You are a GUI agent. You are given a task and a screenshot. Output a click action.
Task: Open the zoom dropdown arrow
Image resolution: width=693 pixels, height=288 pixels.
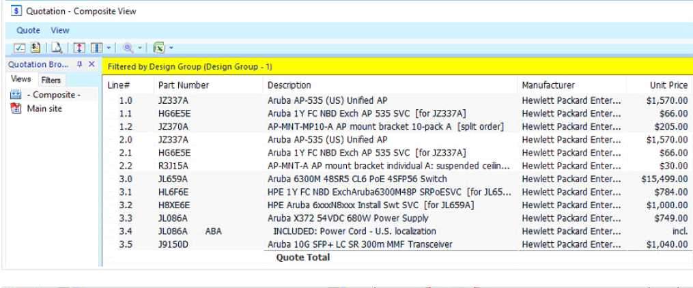click(x=140, y=48)
